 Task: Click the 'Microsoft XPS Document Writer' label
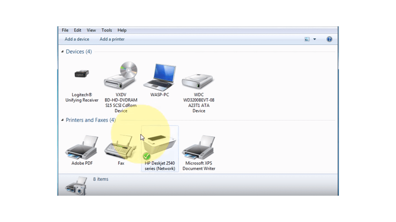pos(199,166)
